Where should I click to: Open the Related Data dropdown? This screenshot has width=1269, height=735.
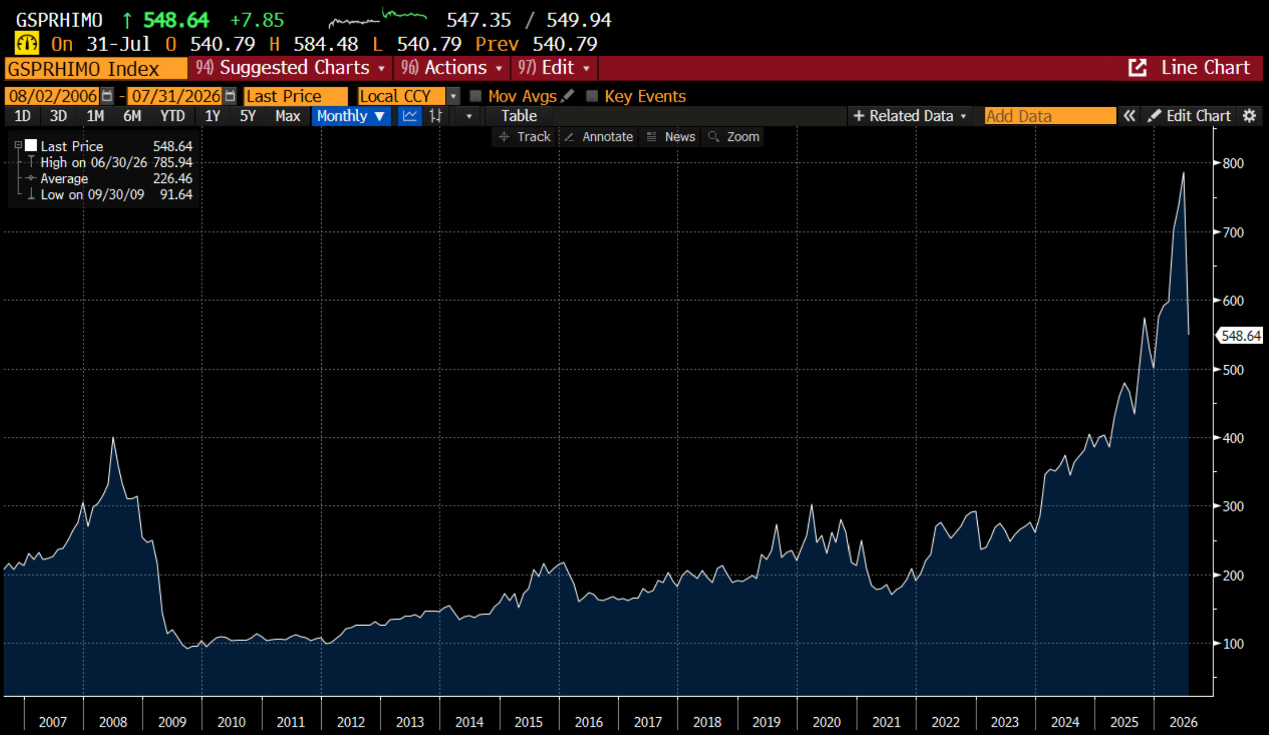click(x=910, y=116)
